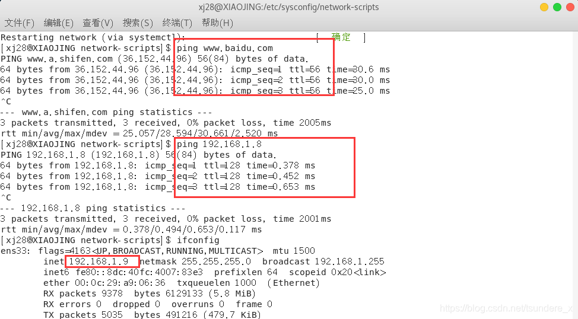Screen dimensions: 578x319
Task: Click the 'ifconfig' command text
Action: tap(198, 241)
